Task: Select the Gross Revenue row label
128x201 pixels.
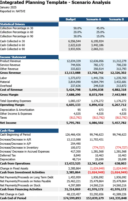Action: (10, 73)
